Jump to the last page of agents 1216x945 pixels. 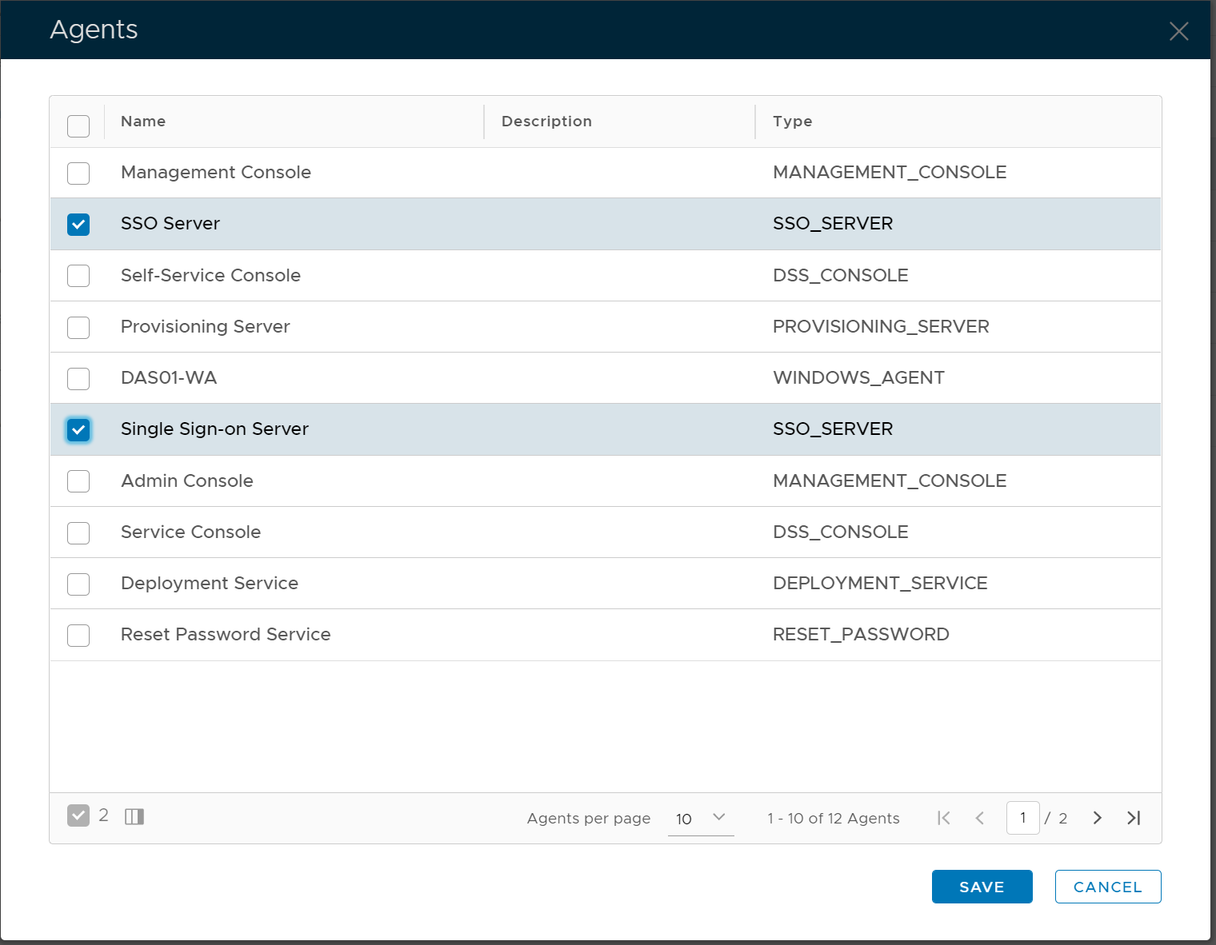click(1134, 818)
